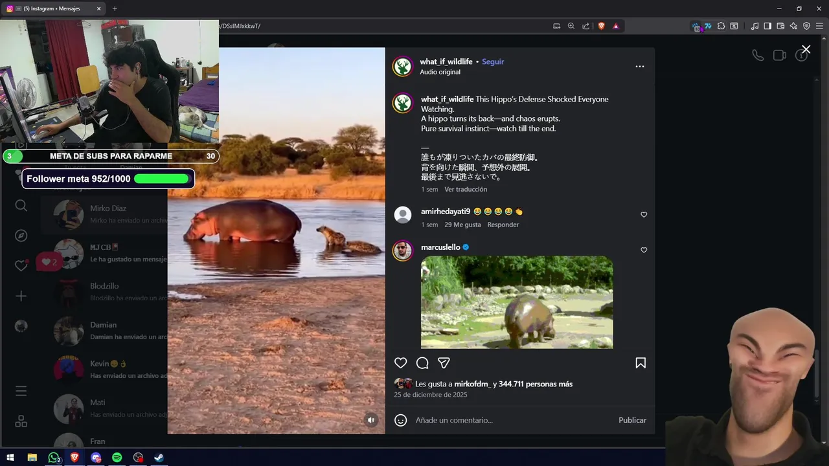This screenshot has height=466, width=829.
Task: Save the post with bookmark icon
Action: point(641,363)
